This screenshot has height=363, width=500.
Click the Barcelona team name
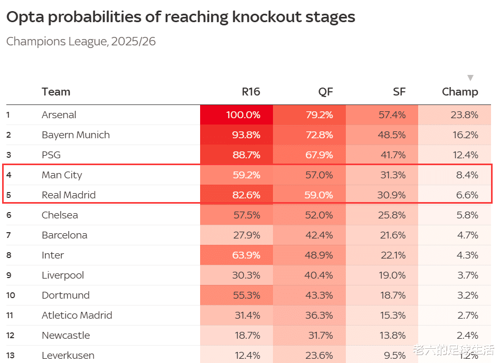64,235
